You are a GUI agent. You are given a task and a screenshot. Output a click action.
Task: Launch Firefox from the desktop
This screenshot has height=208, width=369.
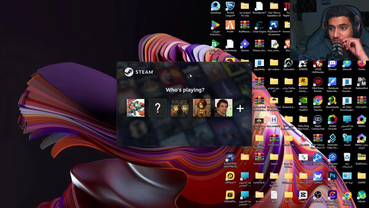(362, 65)
